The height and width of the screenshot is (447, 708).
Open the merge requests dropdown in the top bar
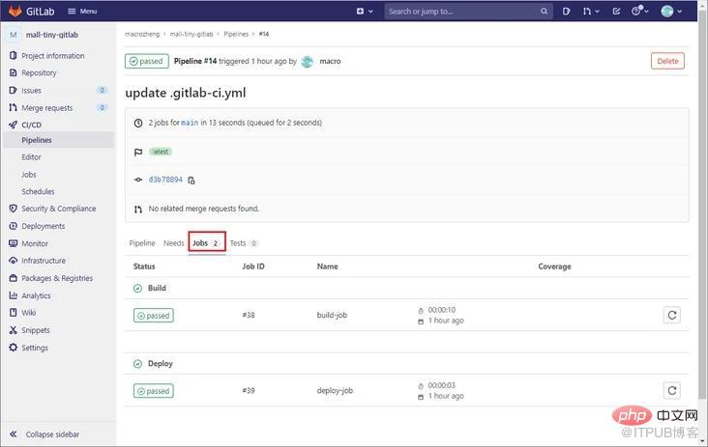point(591,12)
